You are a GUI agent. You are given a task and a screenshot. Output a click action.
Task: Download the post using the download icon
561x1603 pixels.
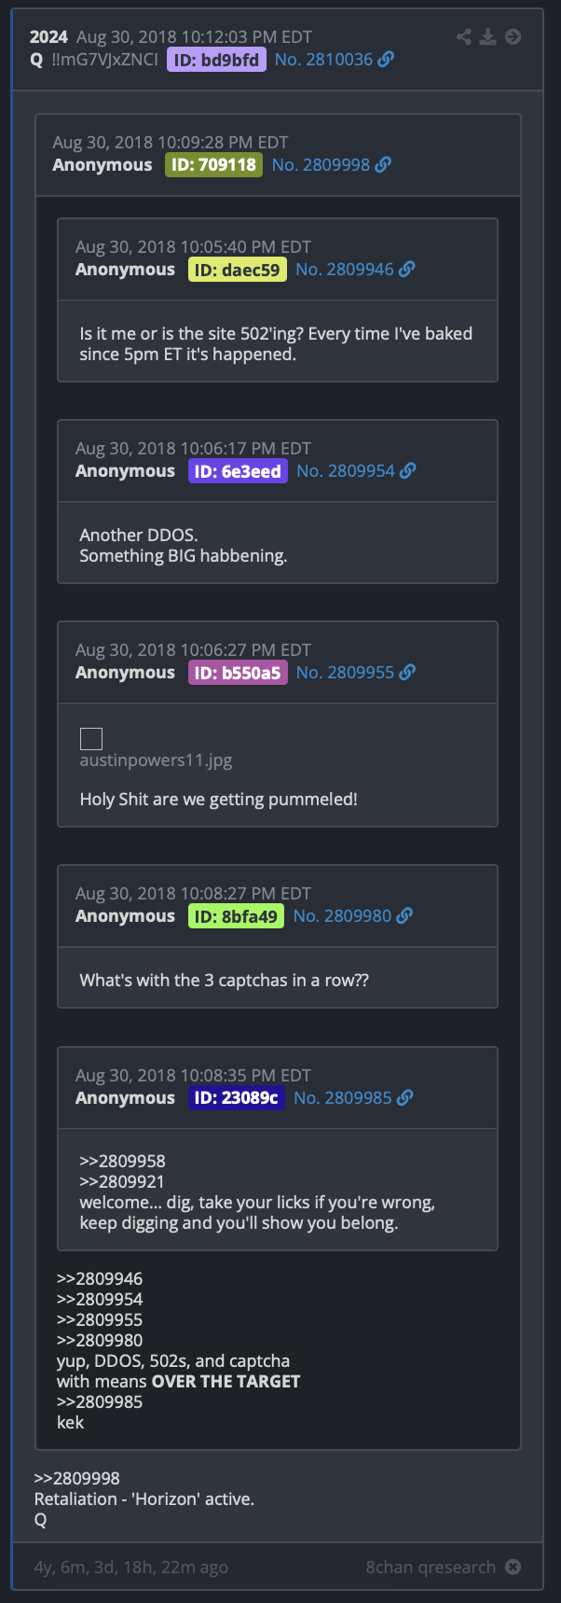(x=488, y=36)
